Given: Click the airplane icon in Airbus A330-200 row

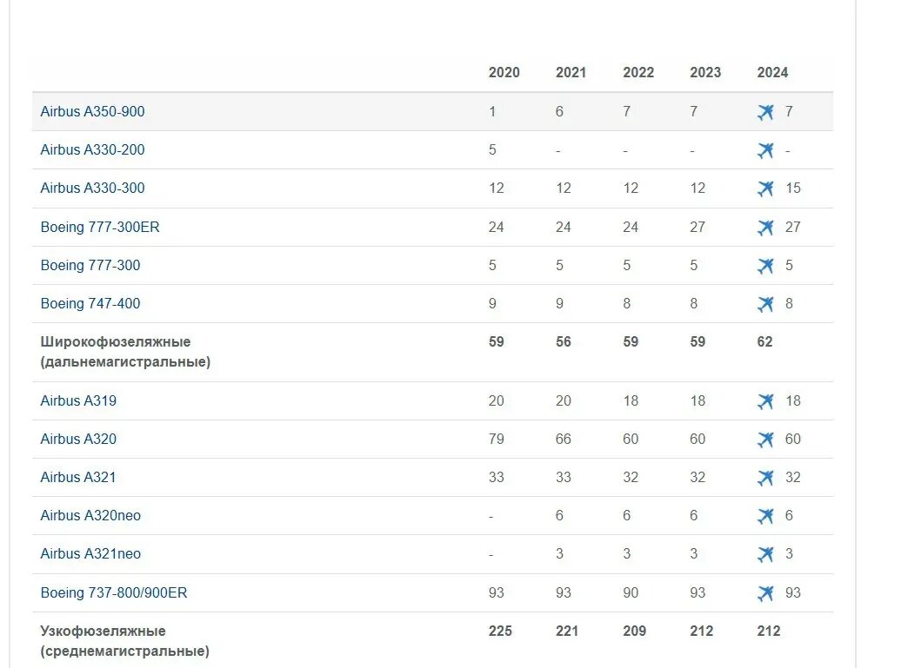Looking at the screenshot, I should tap(765, 150).
